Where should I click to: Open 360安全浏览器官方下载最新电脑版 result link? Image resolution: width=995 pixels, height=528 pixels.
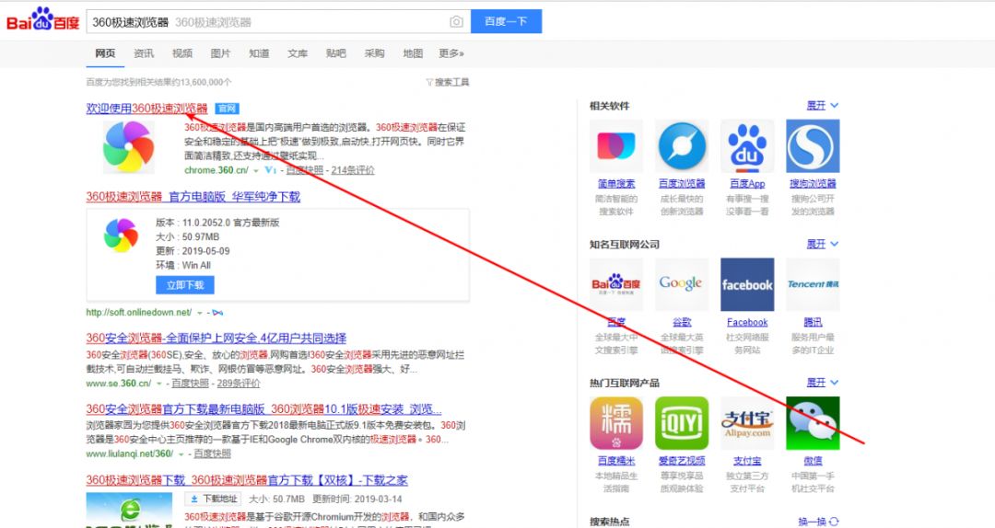click(x=264, y=408)
